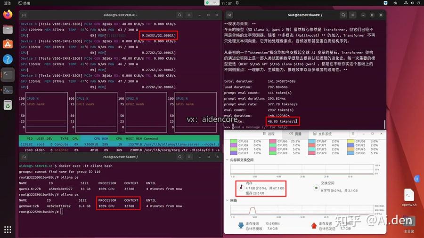This screenshot has height=238, width=424.
Task: Change the CPU66 color swatch
Action: (x=273, y=141)
